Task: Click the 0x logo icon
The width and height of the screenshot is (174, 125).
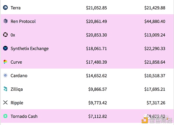Action: [x=5, y=35]
